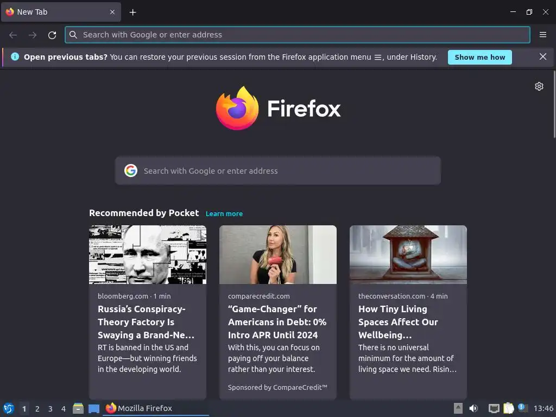Viewport: 556px width, 417px height.
Task: Open the Russia's Conspiracy-Theory Factory headline
Action: (146, 322)
